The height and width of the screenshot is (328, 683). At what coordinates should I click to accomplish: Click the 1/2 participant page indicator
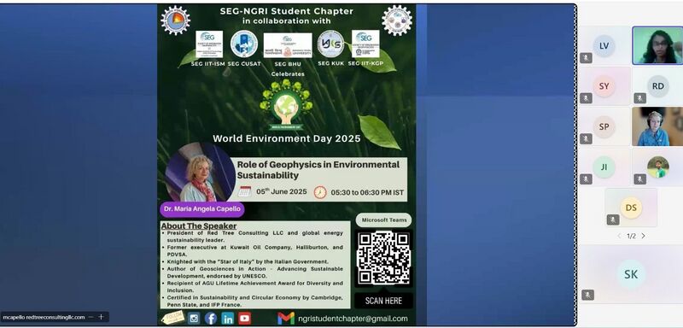tap(631, 236)
